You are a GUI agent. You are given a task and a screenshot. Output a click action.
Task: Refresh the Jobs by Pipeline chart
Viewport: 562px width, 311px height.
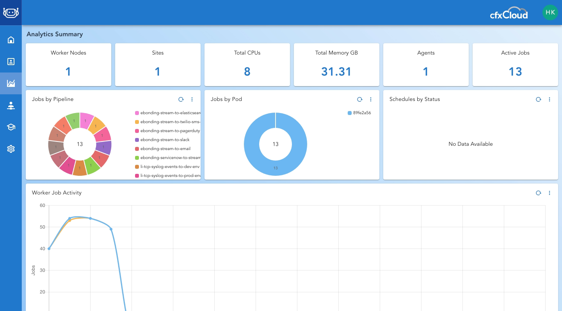coord(181,99)
